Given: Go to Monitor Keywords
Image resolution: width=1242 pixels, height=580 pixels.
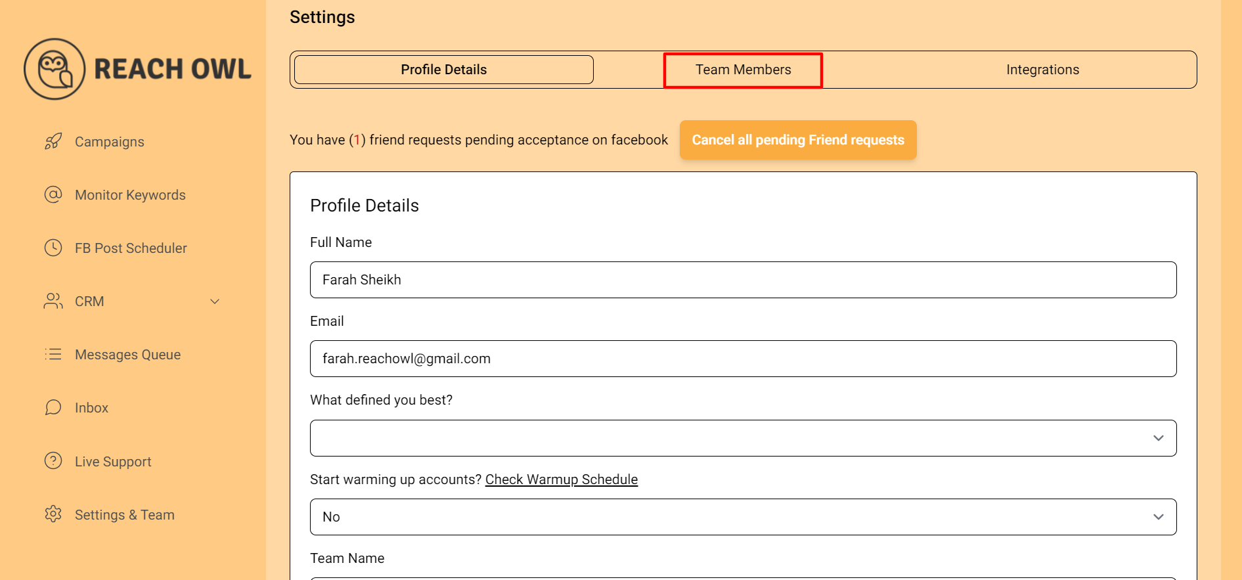Looking at the screenshot, I should 130,195.
